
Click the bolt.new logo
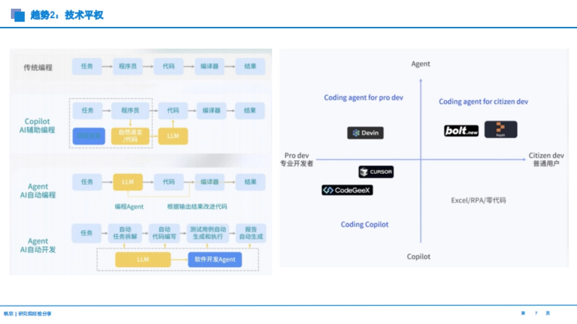click(461, 131)
